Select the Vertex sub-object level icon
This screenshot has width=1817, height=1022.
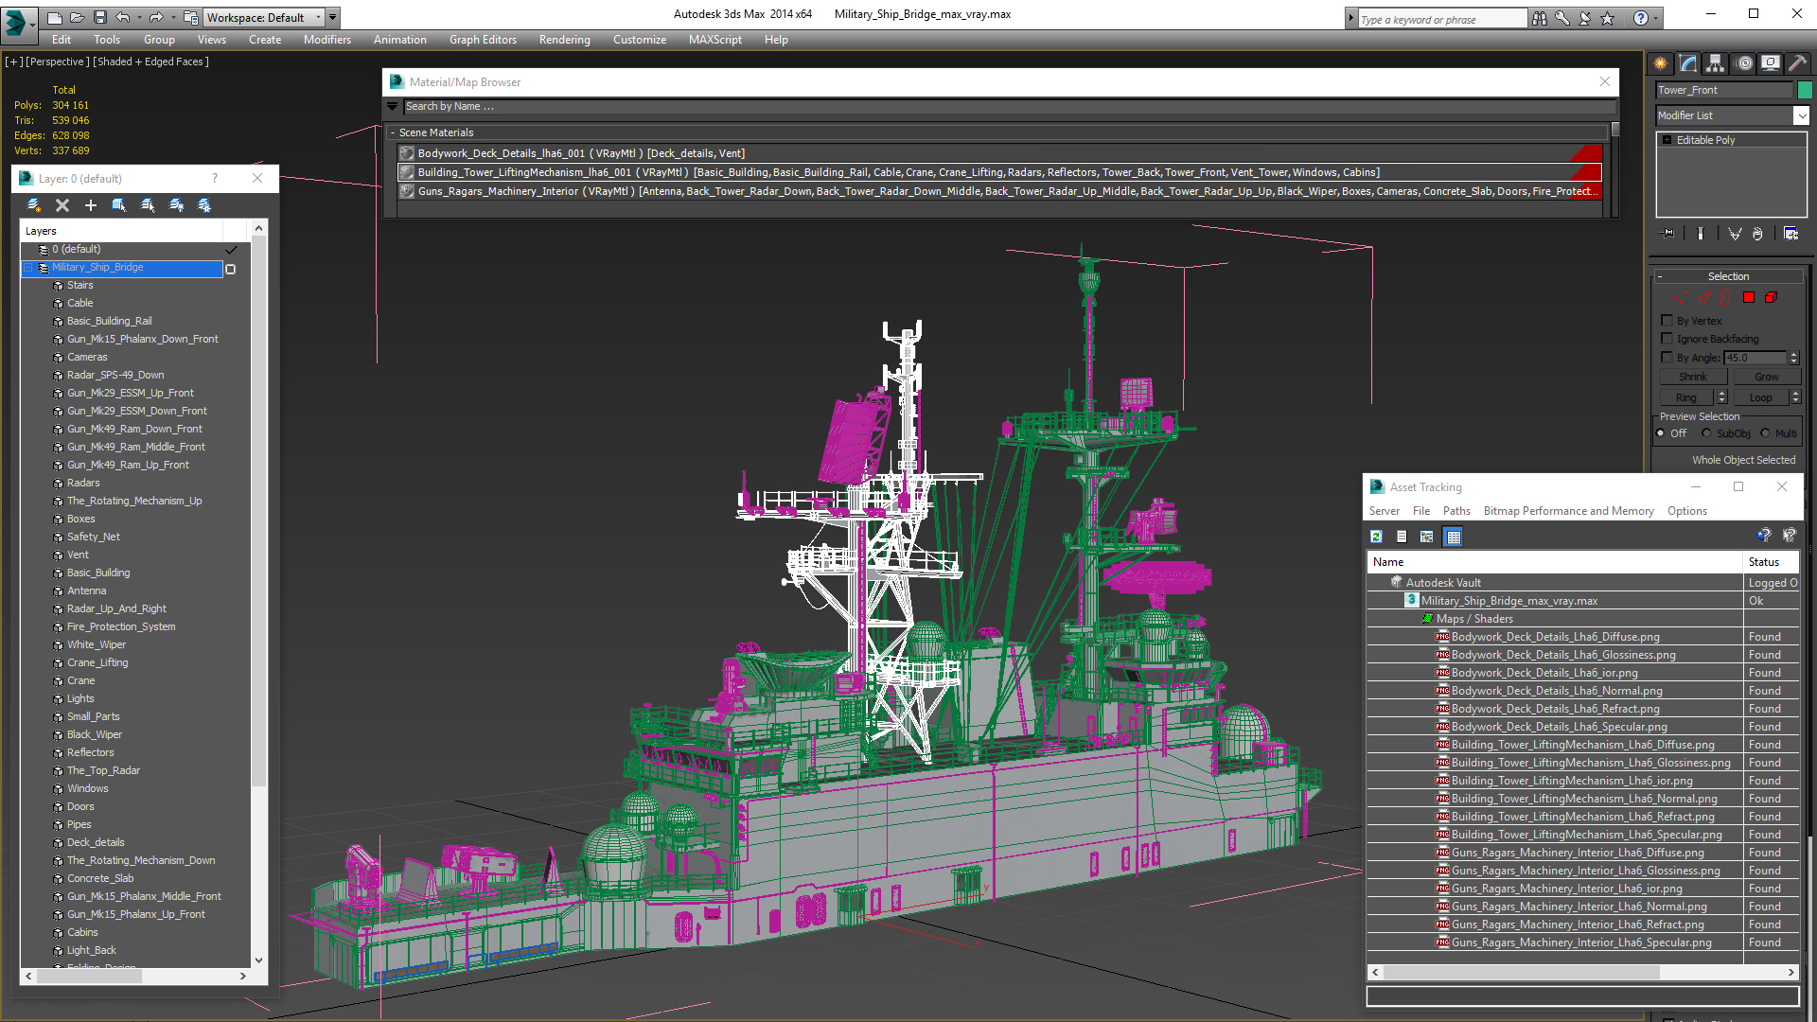coord(1681,297)
